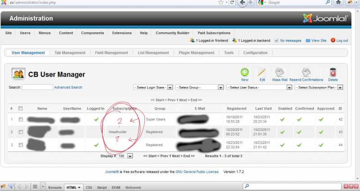Click the browser reload icon

click(232, 3)
